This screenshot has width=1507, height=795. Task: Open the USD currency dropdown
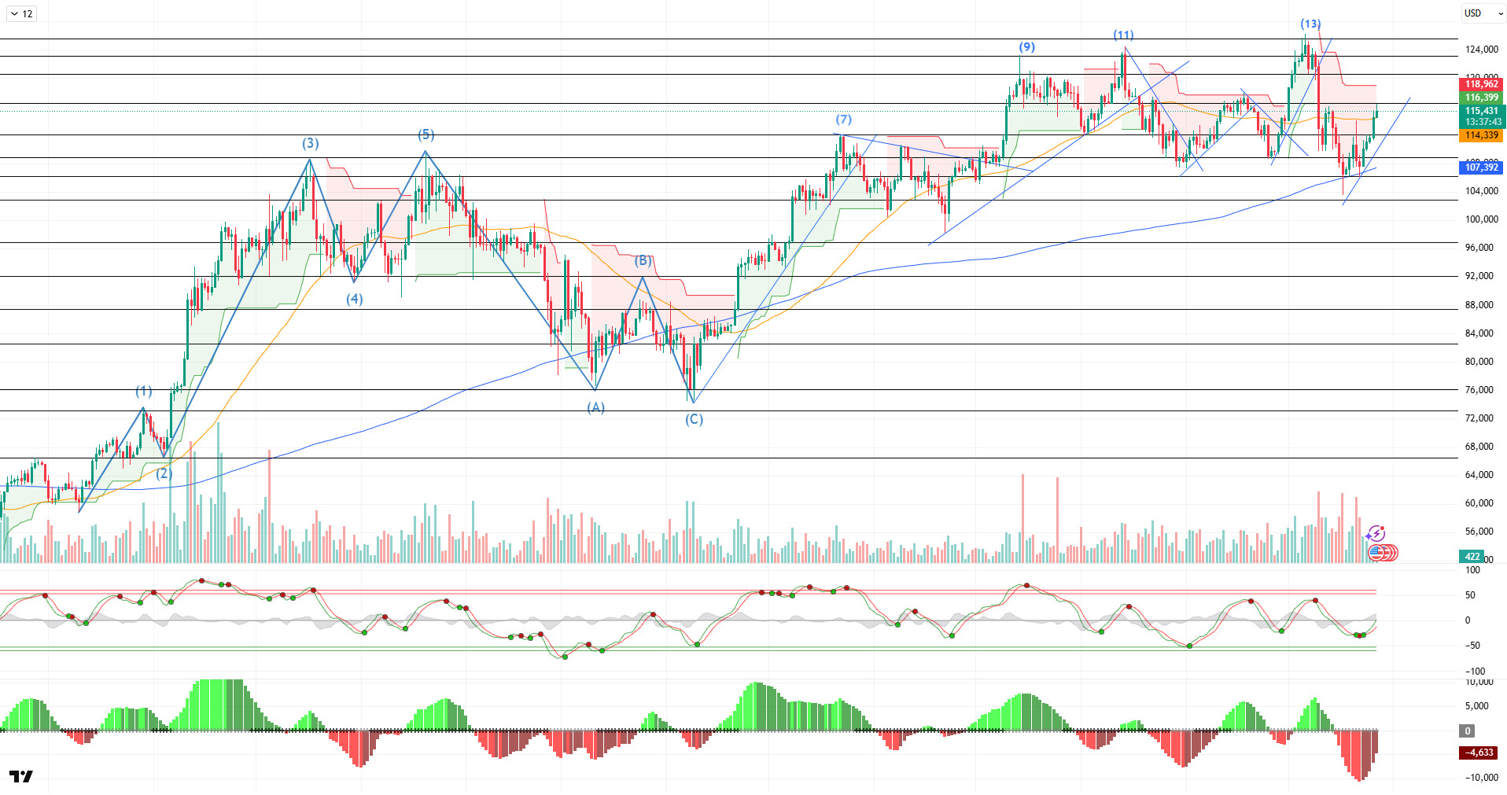(x=1483, y=13)
